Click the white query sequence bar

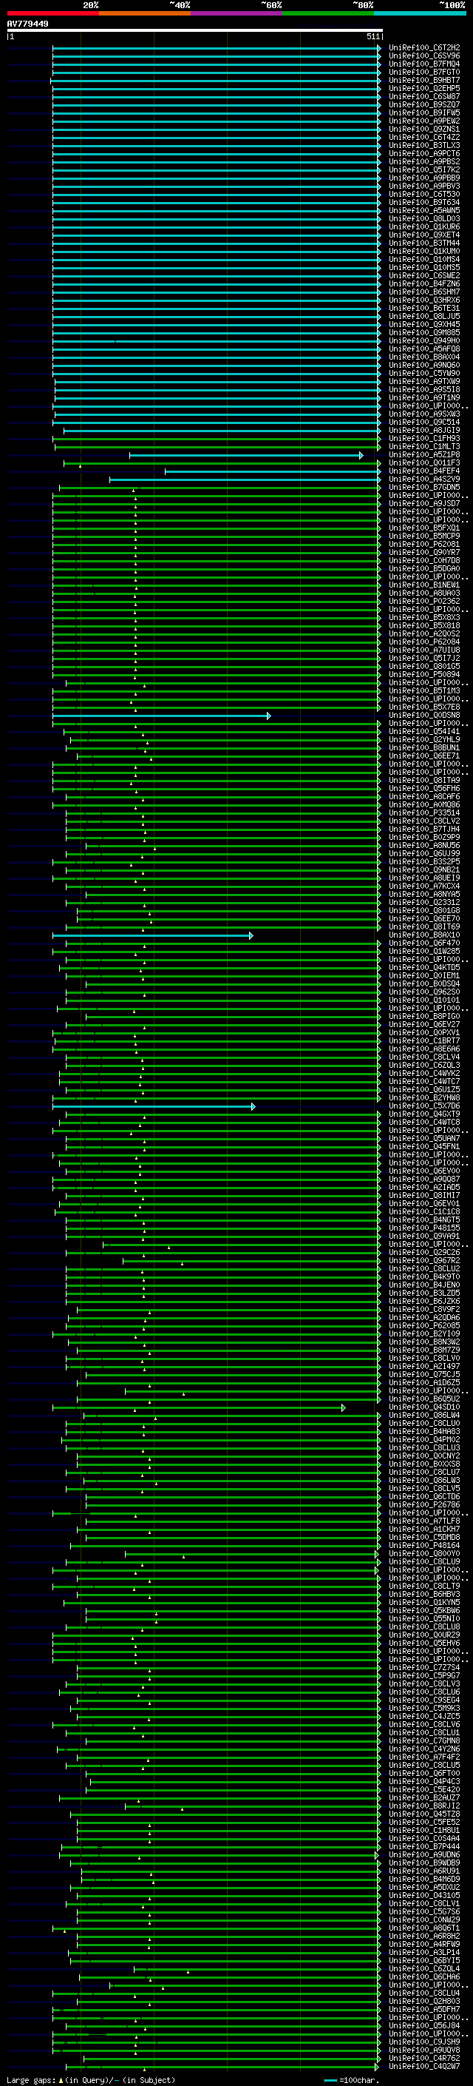(x=194, y=30)
